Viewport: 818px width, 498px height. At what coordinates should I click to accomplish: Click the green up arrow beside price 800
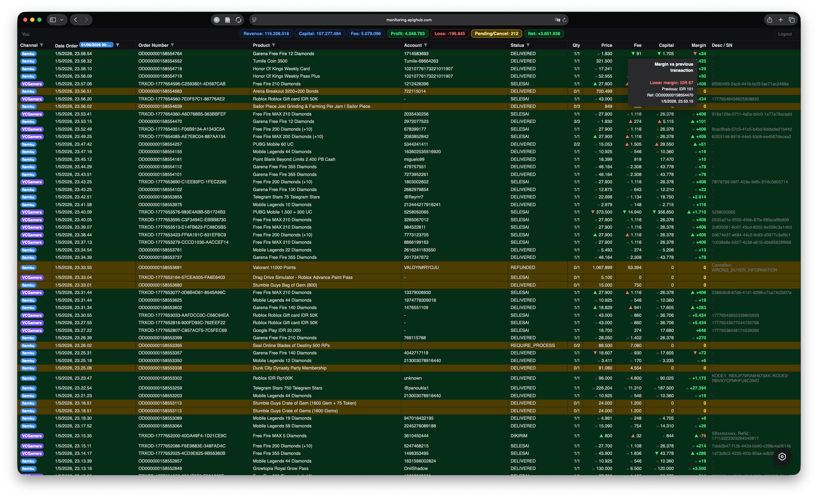pos(601,436)
